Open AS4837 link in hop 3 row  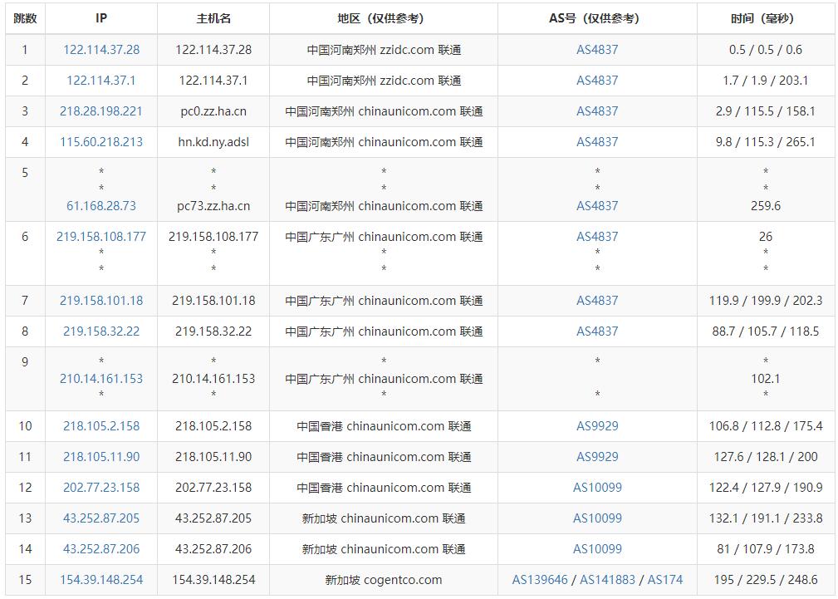click(597, 111)
